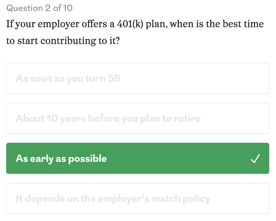Image resolution: width=276 pixels, height=221 pixels.
Task: Select the "As soon as you turn 55" answer
Action: click(x=137, y=78)
